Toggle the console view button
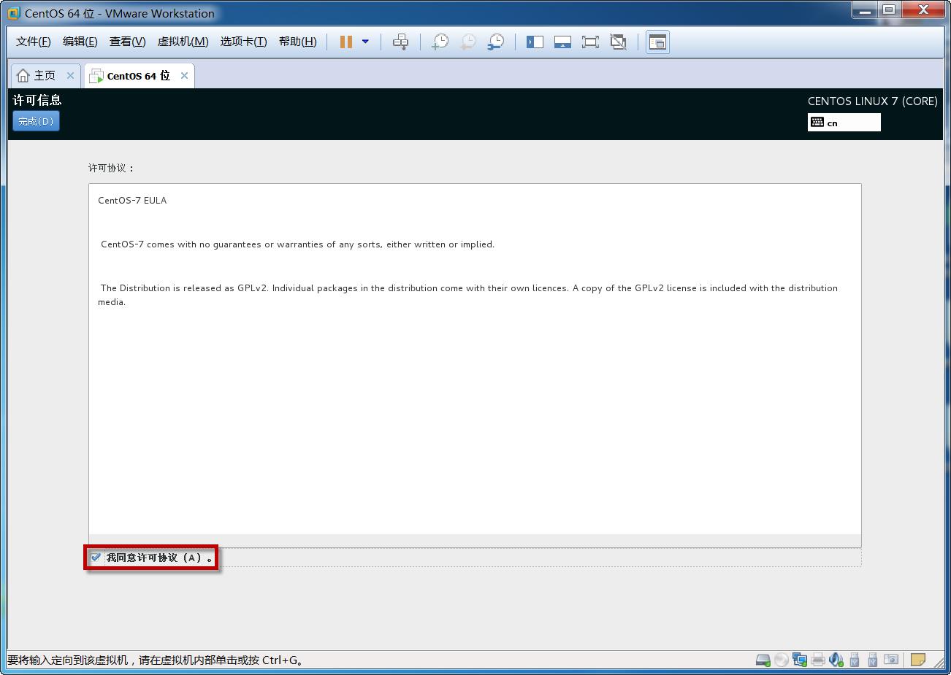Viewport: 951px width, 675px height. coord(657,42)
